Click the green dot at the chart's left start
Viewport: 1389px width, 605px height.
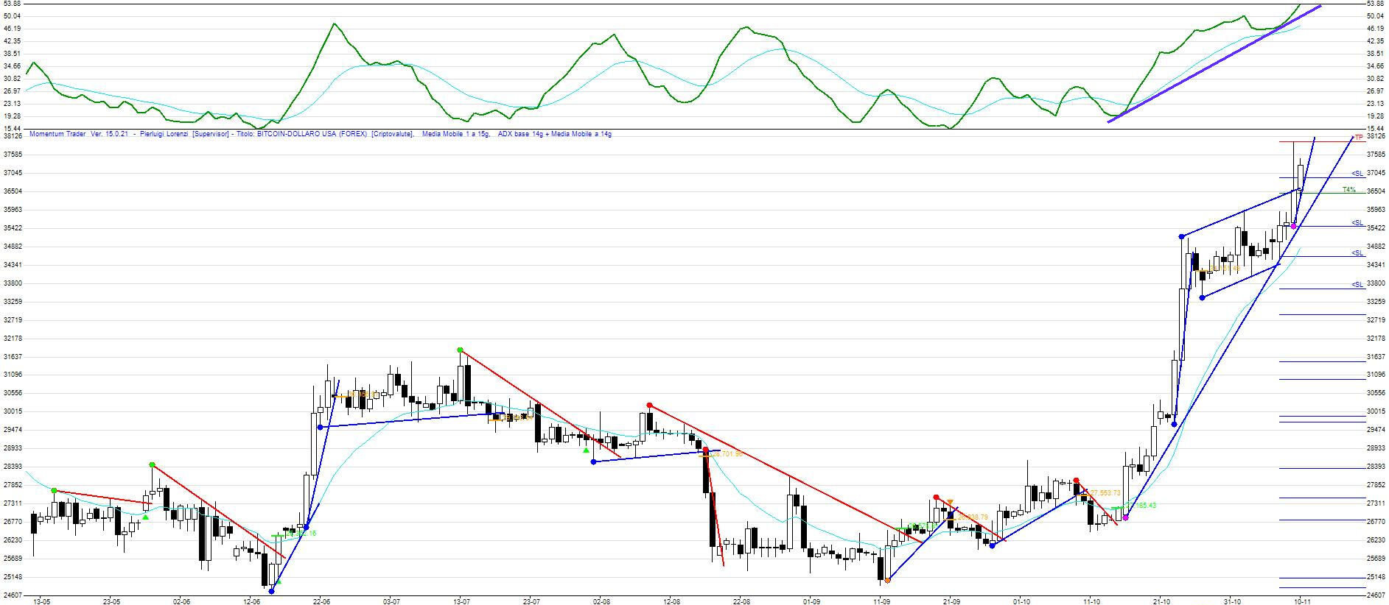tap(54, 490)
